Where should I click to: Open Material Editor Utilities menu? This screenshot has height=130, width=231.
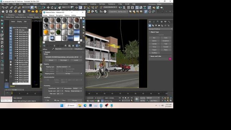coord(74,15)
